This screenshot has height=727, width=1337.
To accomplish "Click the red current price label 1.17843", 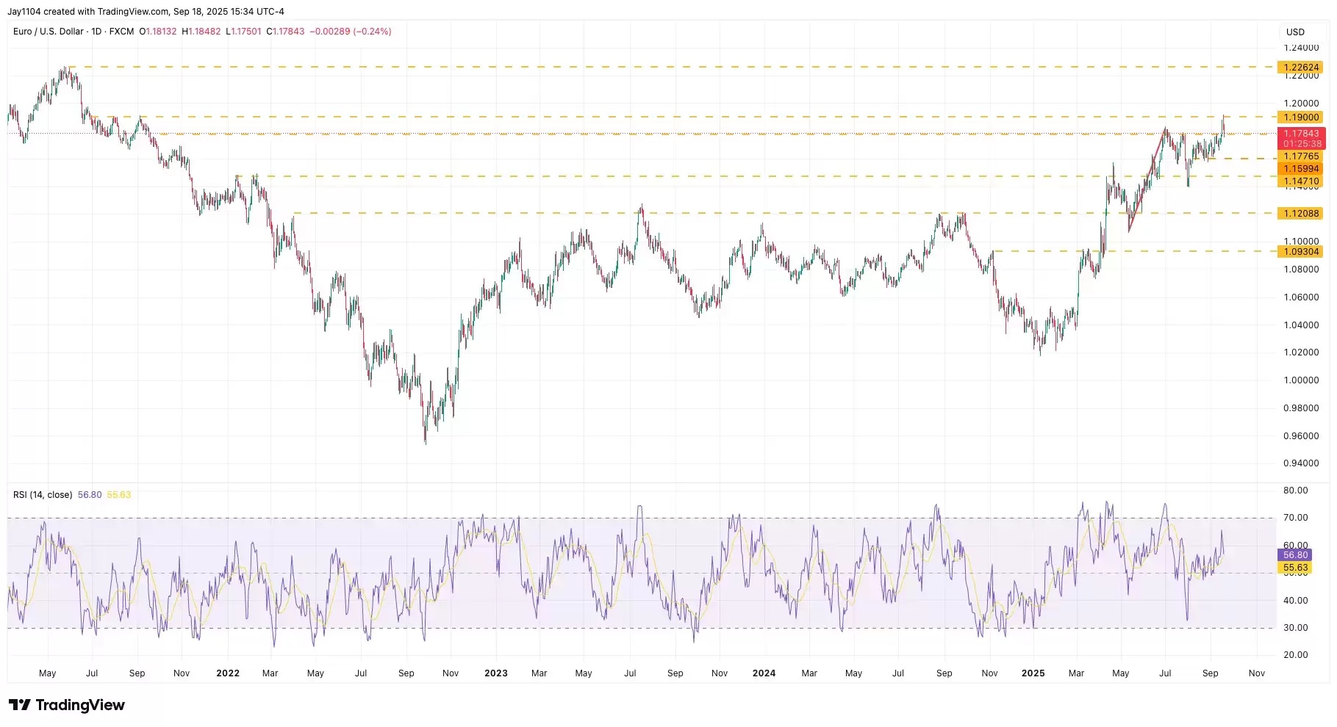I will coord(1300,134).
